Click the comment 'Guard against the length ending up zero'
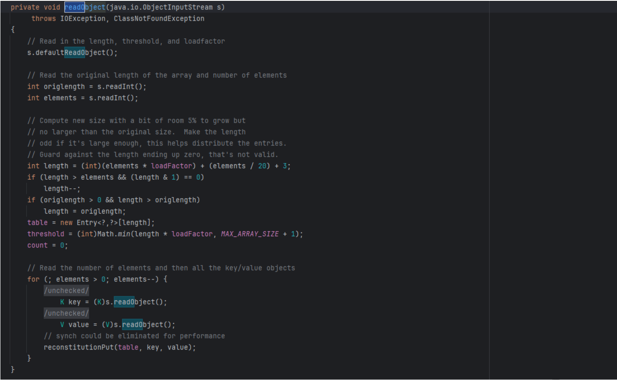The height and width of the screenshot is (380, 617). pos(153,155)
